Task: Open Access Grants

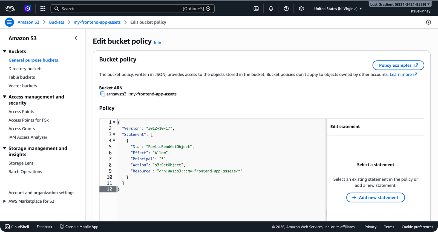Action: tap(22, 129)
